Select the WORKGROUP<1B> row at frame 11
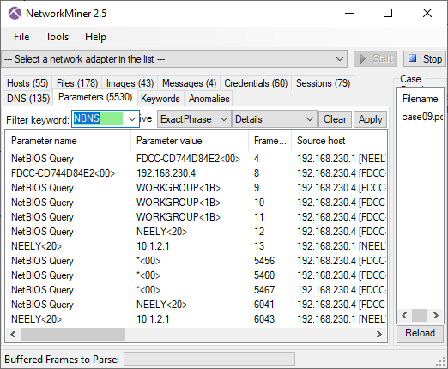Viewport: 448px width, 369px height. [196, 217]
